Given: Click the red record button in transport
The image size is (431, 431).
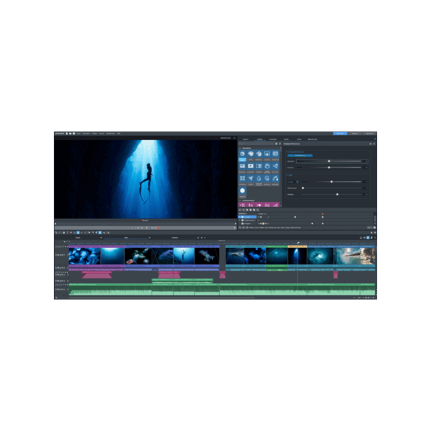Looking at the screenshot, I should pyautogui.click(x=159, y=228).
